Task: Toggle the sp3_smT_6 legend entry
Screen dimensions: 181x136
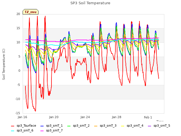Action: [22, 131]
